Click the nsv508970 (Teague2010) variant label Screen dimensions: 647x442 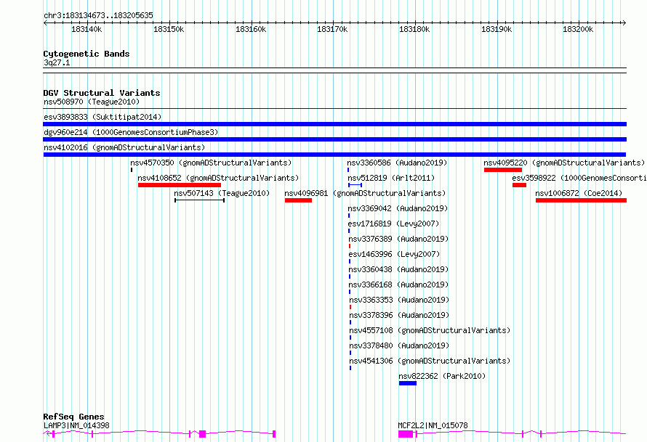[92, 102]
